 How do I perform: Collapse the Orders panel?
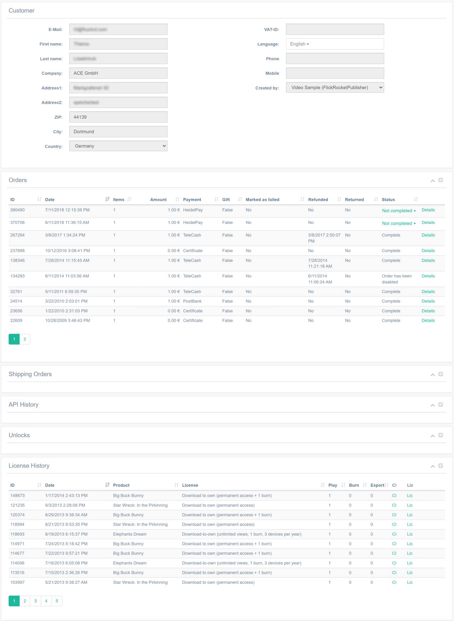[x=432, y=181]
